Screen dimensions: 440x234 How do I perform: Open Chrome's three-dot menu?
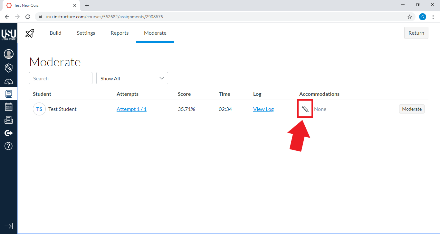(x=433, y=17)
